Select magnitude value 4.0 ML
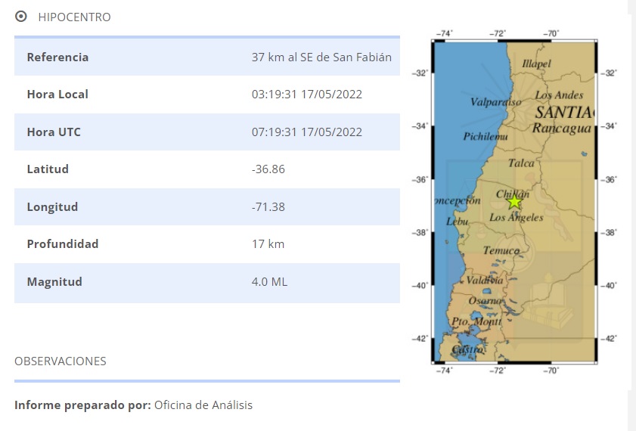This screenshot has height=431, width=636. pos(269,281)
